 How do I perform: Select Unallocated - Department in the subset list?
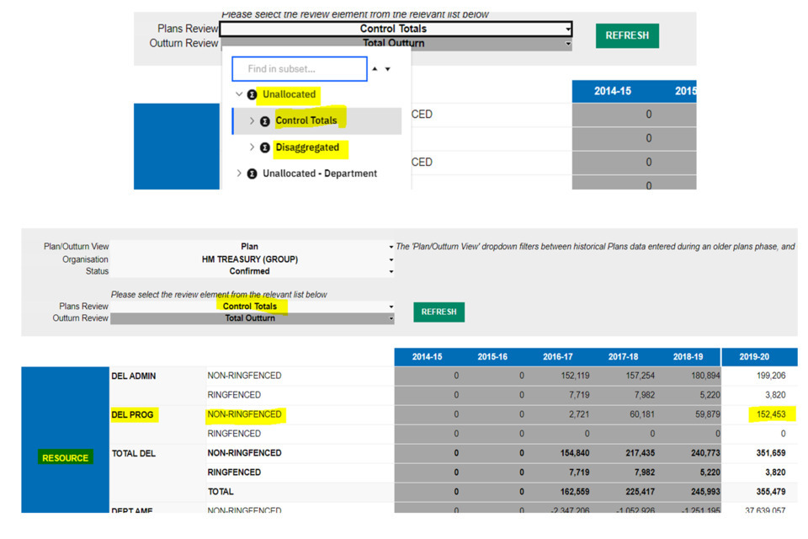point(320,174)
